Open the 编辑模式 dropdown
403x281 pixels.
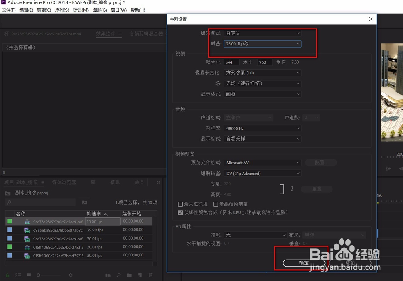coord(262,33)
